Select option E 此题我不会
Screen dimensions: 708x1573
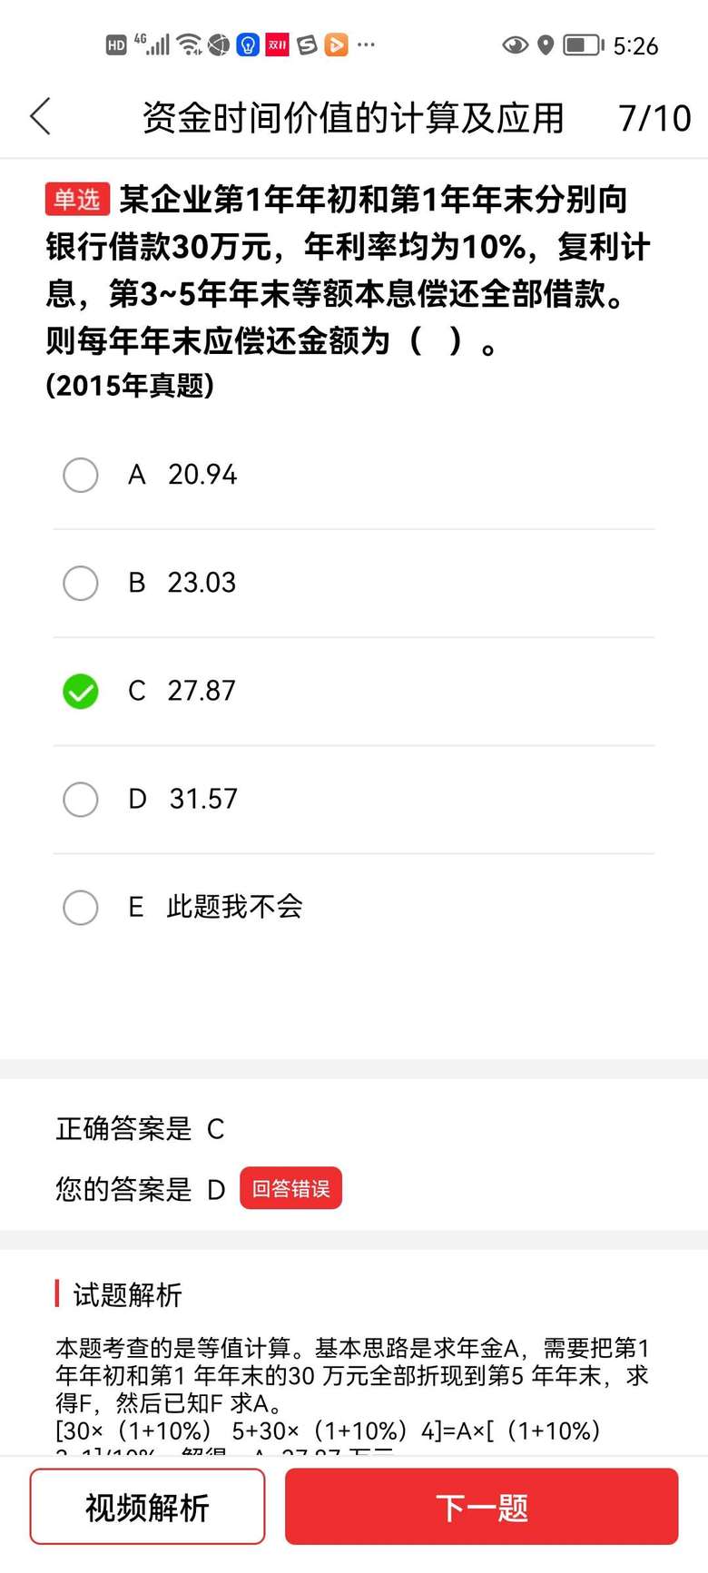(81, 907)
